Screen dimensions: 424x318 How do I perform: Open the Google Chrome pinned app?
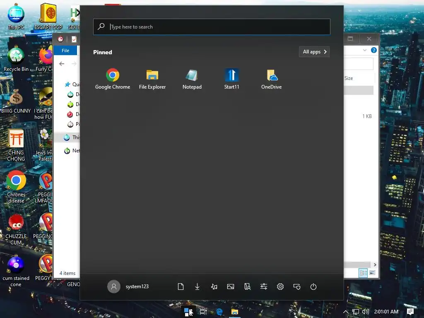coord(113,79)
